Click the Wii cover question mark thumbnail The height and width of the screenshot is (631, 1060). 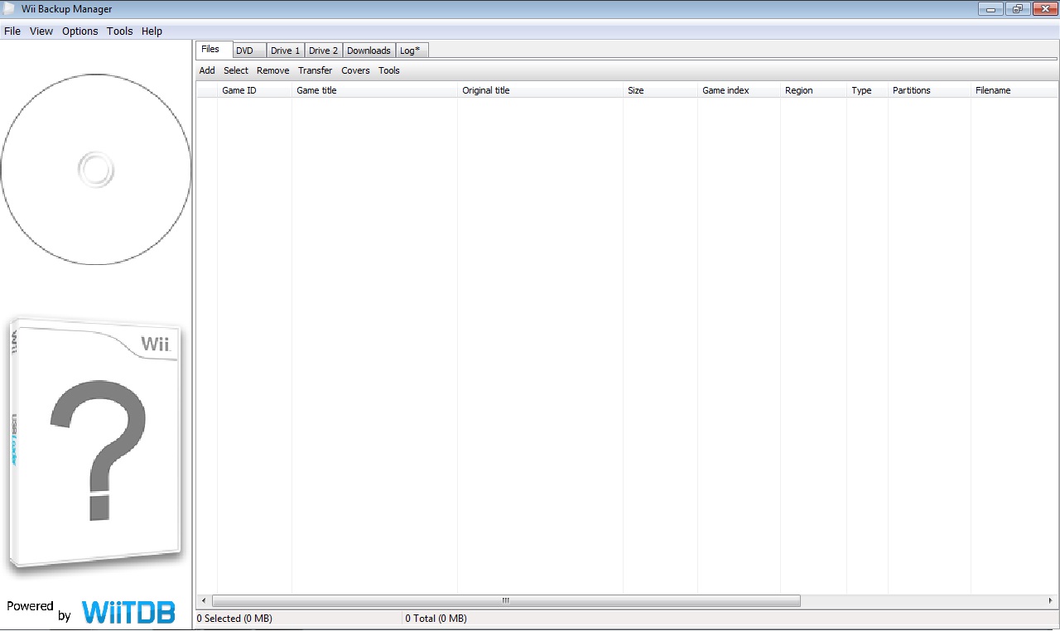[x=94, y=446]
